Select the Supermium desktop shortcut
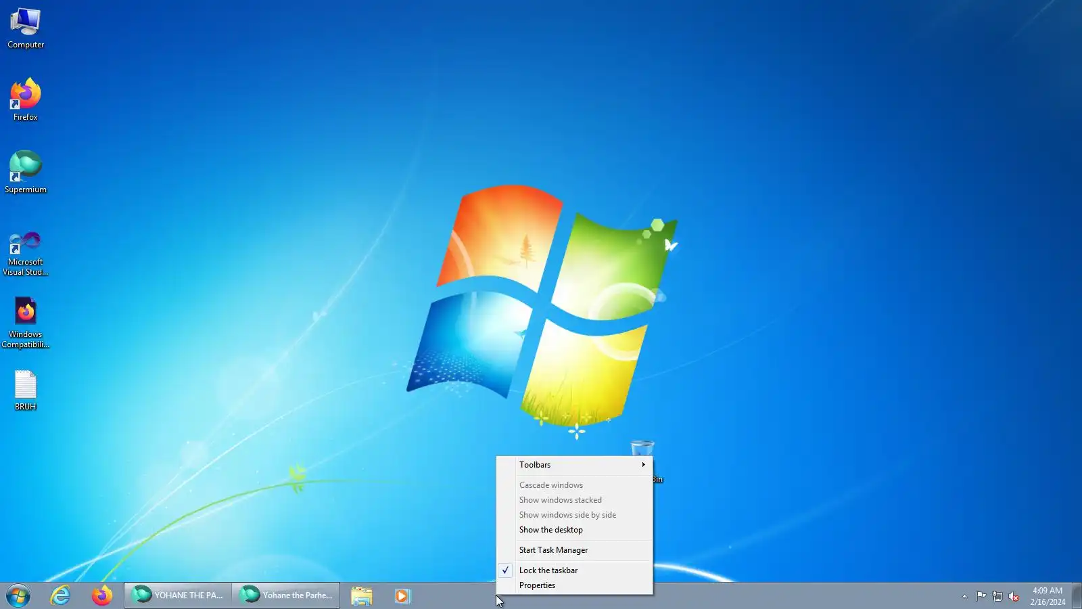The width and height of the screenshot is (1082, 609). coord(26,173)
